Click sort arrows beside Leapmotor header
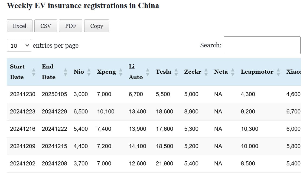303x173 pixels. (x=278, y=72)
